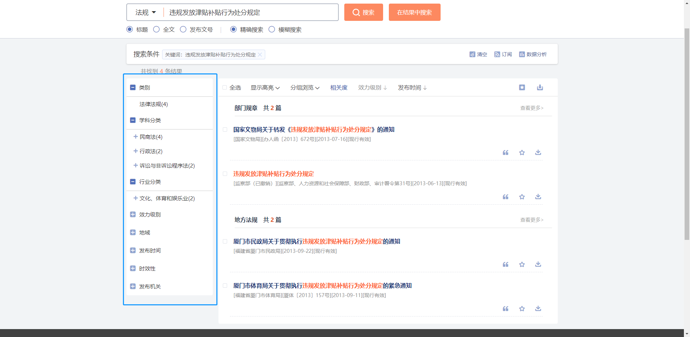Screen dimensions: 690x337
Task: Open 数据分析 data analysis
Action: point(533,54)
